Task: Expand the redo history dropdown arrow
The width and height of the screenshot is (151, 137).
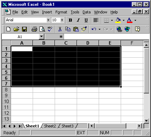Action: 111,29
